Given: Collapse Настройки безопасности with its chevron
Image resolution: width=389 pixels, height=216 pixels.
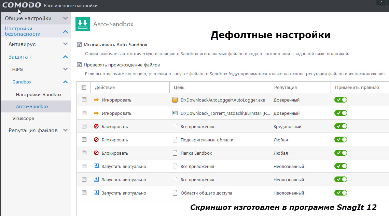Looking at the screenshot, I should pos(65,31).
